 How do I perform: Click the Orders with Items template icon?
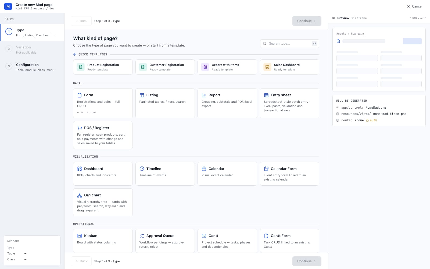(x=205, y=67)
